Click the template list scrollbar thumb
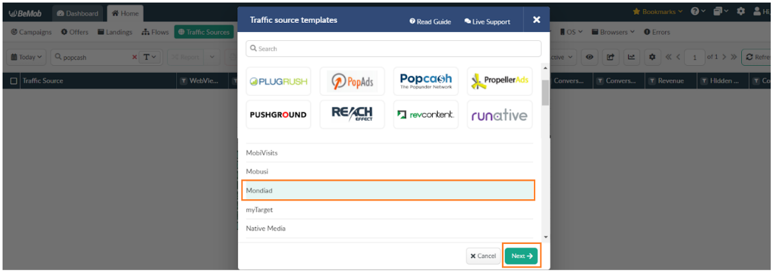The image size is (772, 274). (545, 91)
